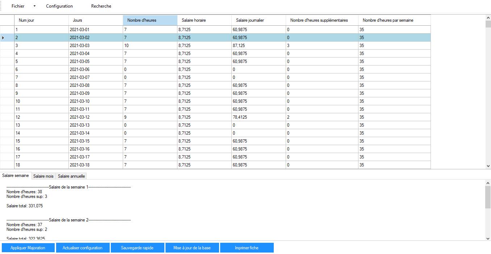Screen dimensions: 491x254
Task: Click Sauvegarde rapide button
Action: coord(137,248)
